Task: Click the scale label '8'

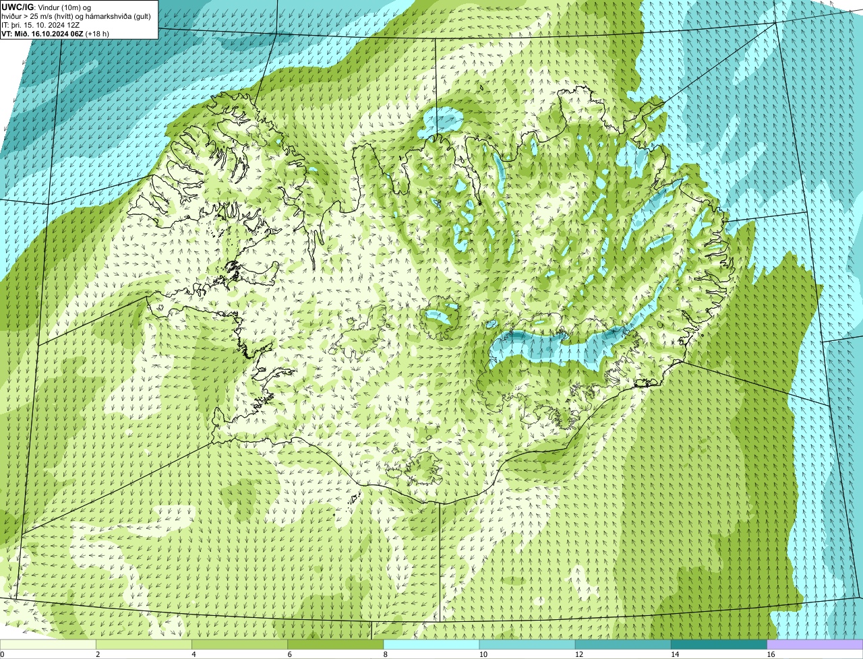Action: pos(385,654)
